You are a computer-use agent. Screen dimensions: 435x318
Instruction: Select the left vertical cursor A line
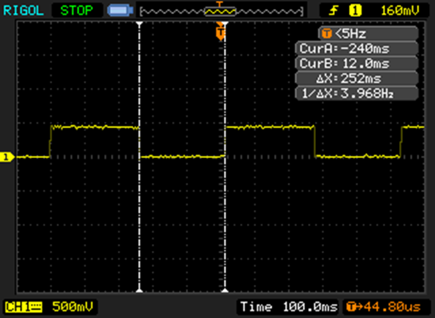coord(139,213)
